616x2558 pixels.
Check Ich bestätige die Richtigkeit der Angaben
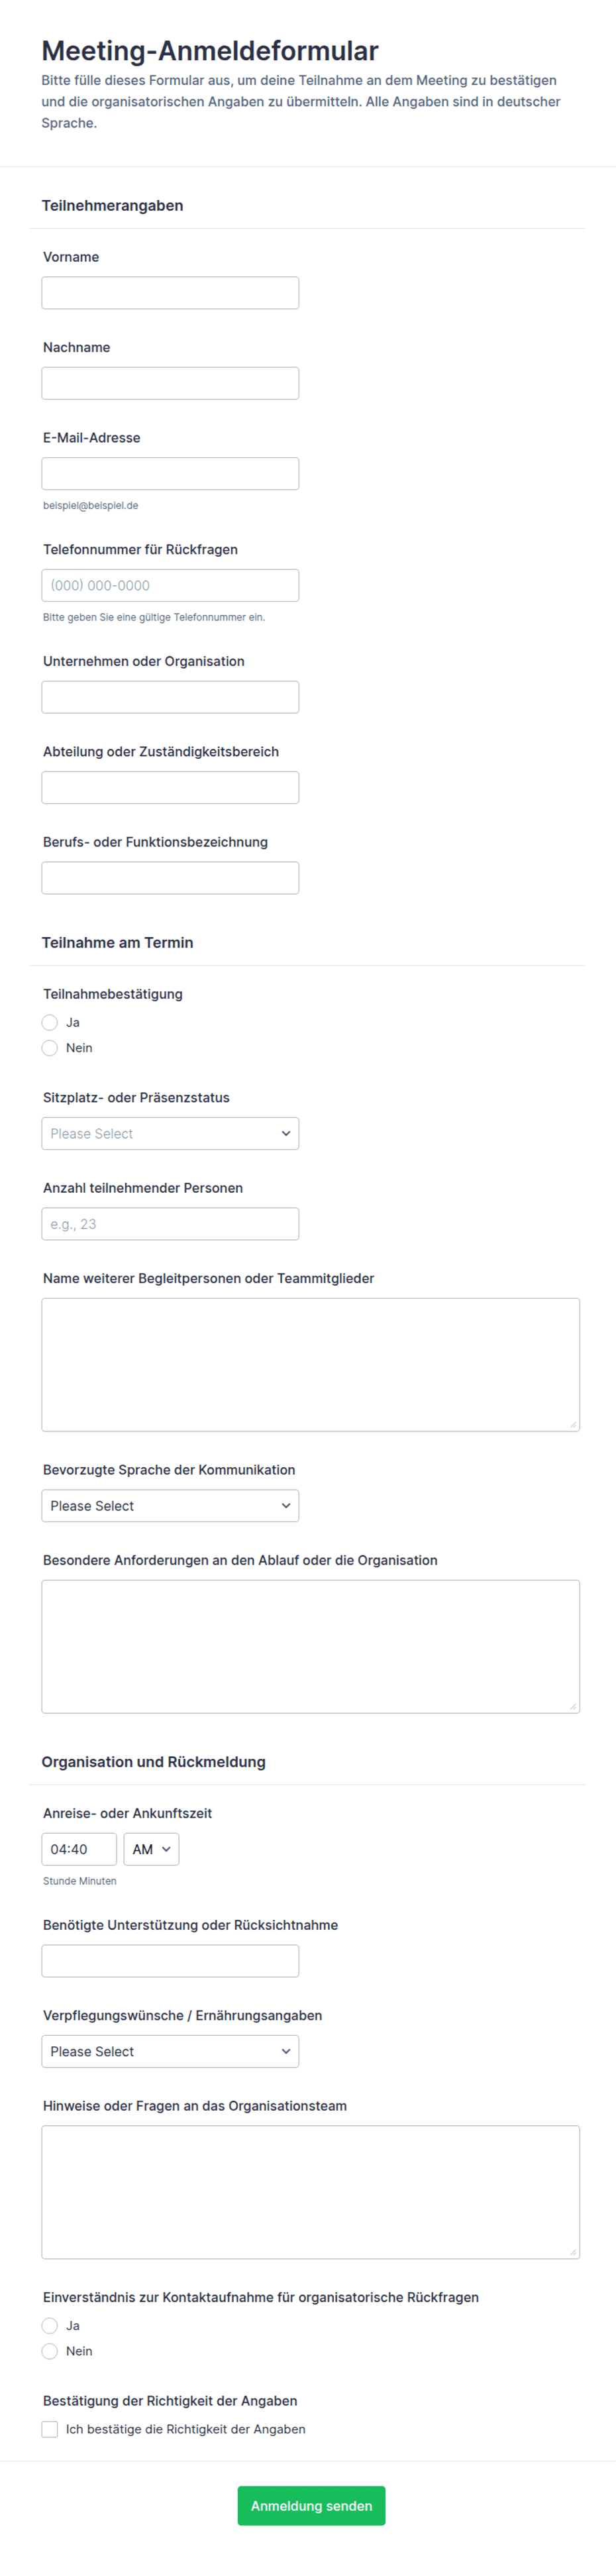coord(50,2429)
